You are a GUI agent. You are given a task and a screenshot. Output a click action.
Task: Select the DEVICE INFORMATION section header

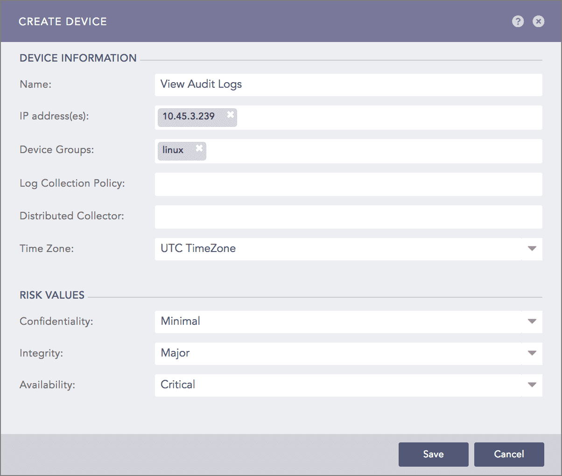coord(78,58)
